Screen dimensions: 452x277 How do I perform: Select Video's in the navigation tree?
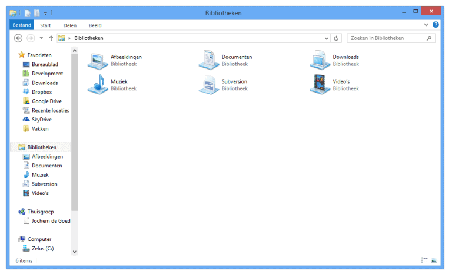[x=41, y=193]
